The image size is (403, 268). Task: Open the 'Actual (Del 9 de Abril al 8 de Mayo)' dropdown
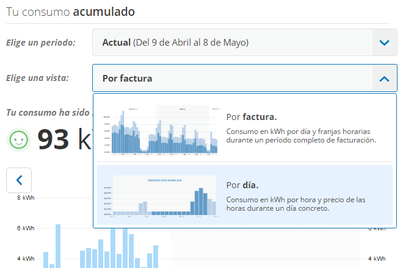point(232,43)
